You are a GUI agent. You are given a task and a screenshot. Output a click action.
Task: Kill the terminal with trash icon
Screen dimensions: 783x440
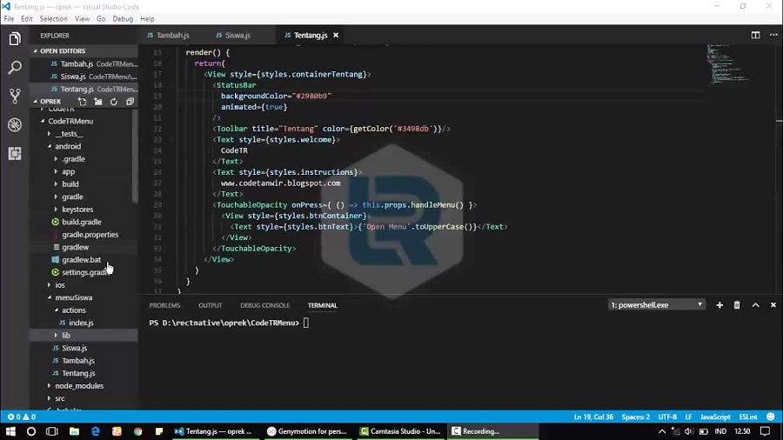pyautogui.click(x=737, y=305)
